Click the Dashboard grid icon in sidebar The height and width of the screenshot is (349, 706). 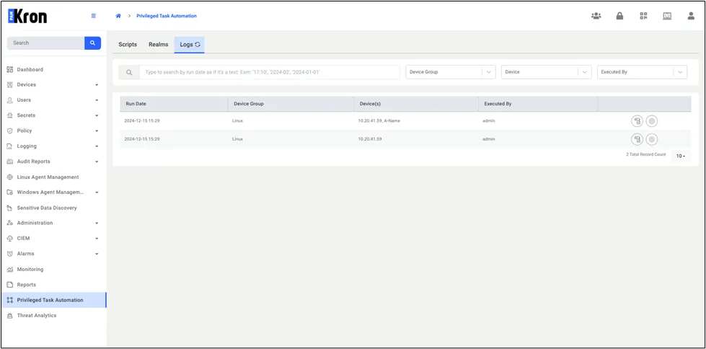[x=10, y=69]
